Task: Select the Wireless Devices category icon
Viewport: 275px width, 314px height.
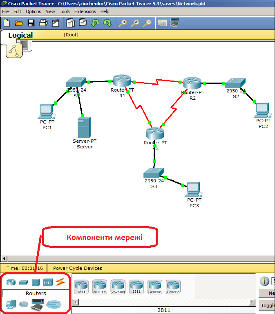Action: 48,283
